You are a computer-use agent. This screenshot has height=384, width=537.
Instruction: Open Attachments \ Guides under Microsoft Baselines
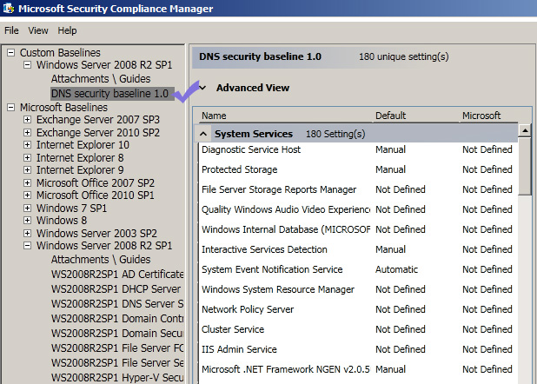(101, 260)
